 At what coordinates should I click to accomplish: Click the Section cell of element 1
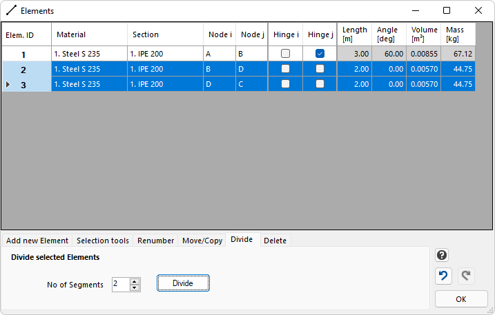click(x=165, y=54)
